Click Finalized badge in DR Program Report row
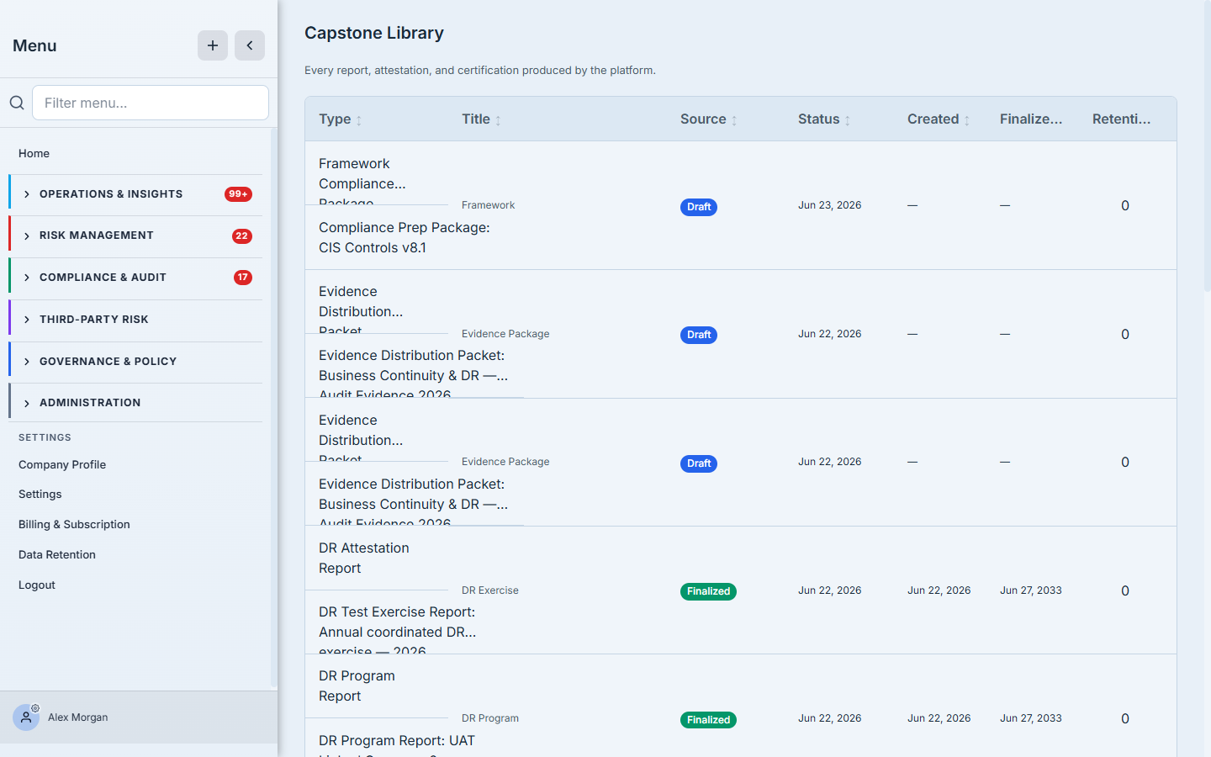This screenshot has width=1211, height=757. [708, 720]
